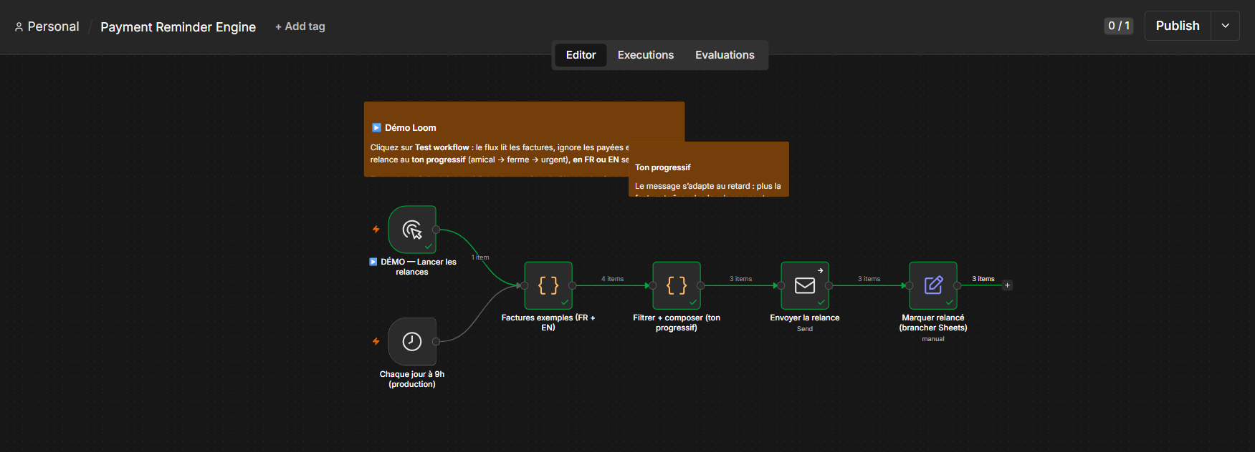The image size is (1255, 452).
Task: Open the Personal project link
Action: 47,26
